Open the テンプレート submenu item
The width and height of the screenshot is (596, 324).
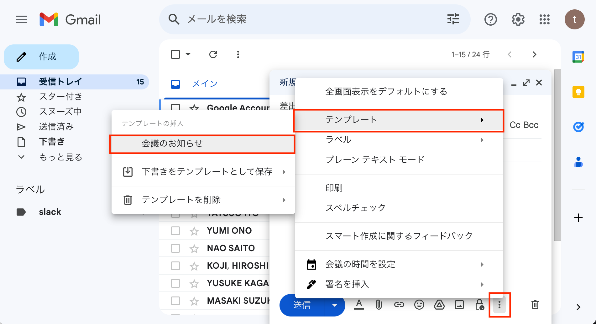(x=399, y=120)
